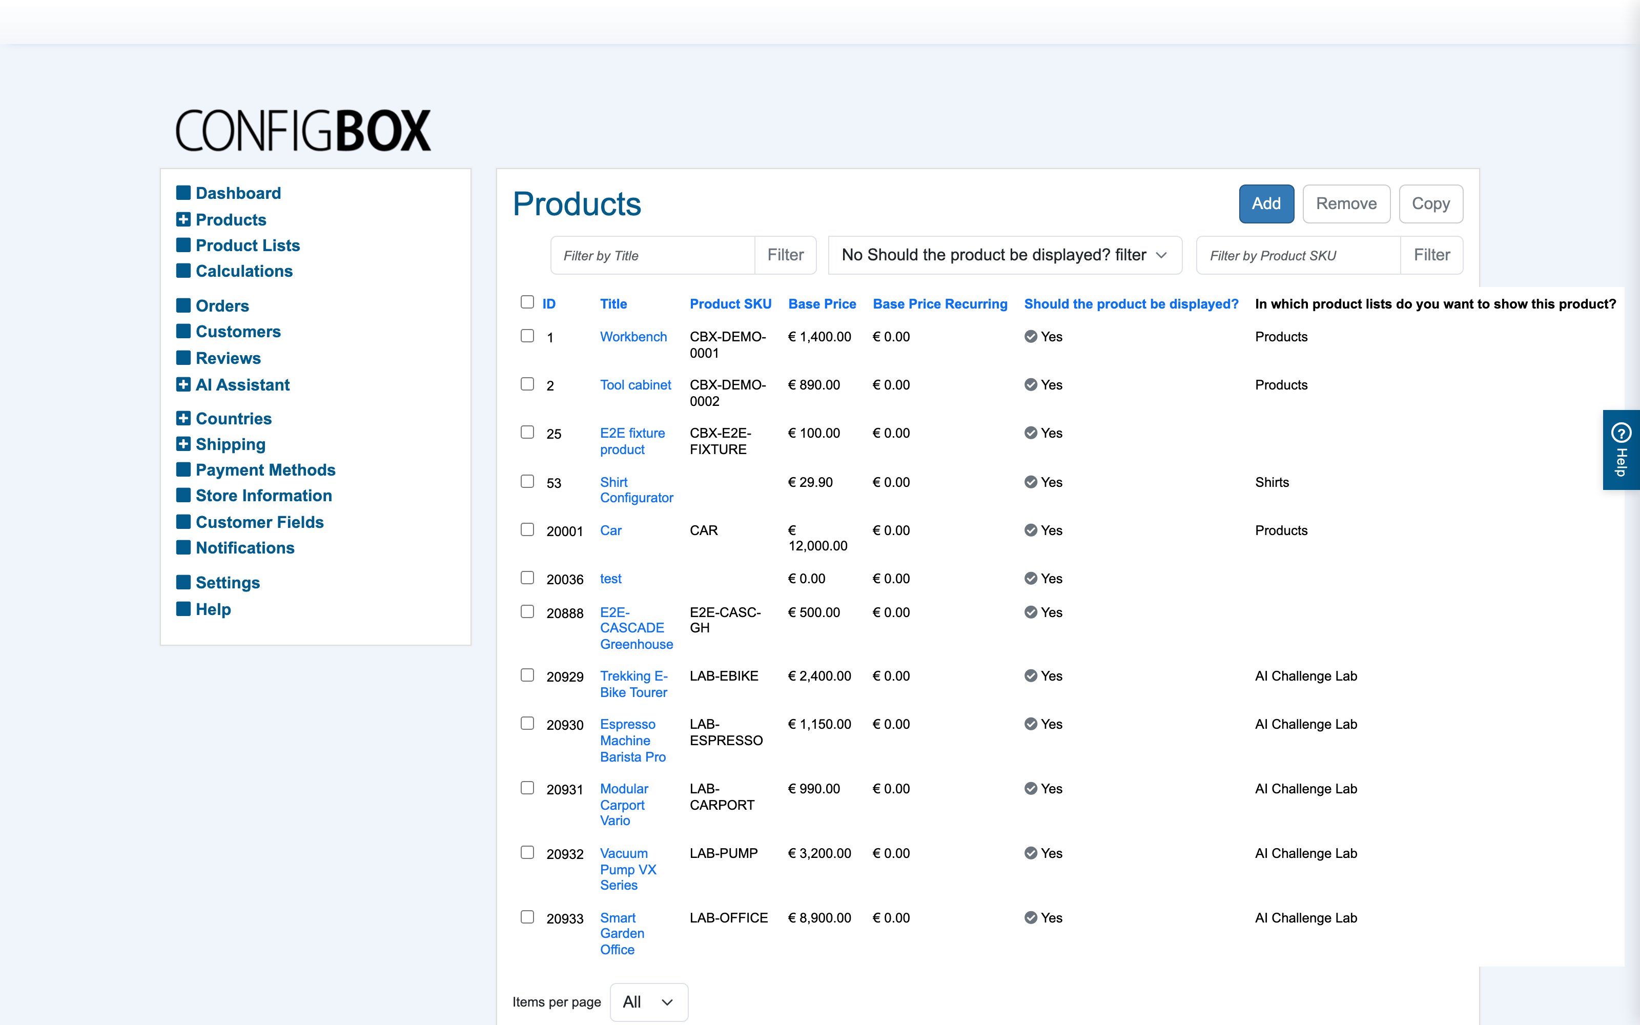Click the Add button

coord(1266,203)
